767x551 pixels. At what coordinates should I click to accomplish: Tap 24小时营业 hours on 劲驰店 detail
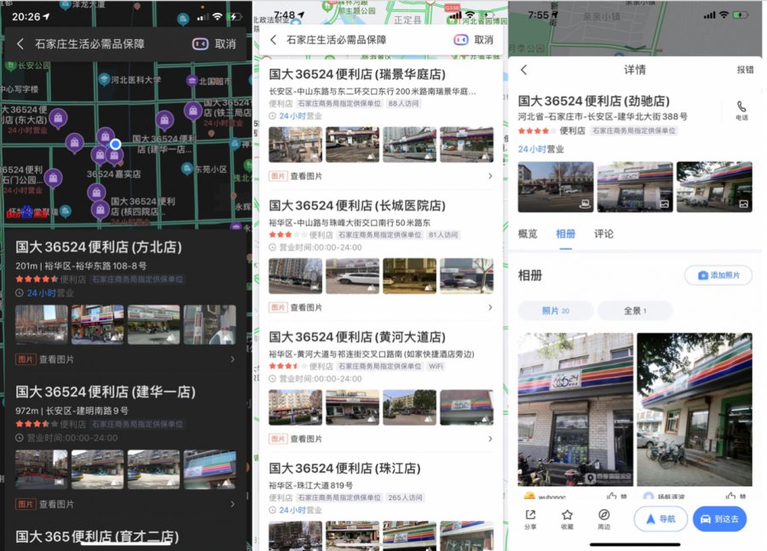point(541,149)
